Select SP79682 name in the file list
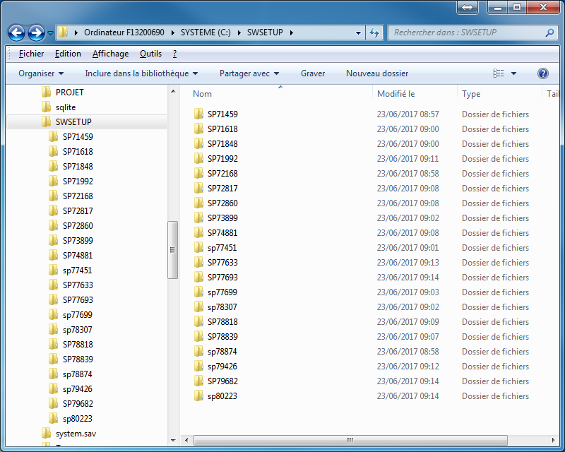565x452 pixels. click(x=222, y=381)
